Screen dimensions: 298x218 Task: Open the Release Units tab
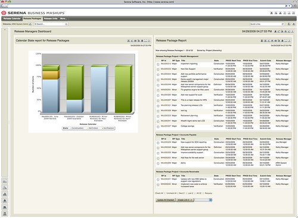(x=51, y=18)
